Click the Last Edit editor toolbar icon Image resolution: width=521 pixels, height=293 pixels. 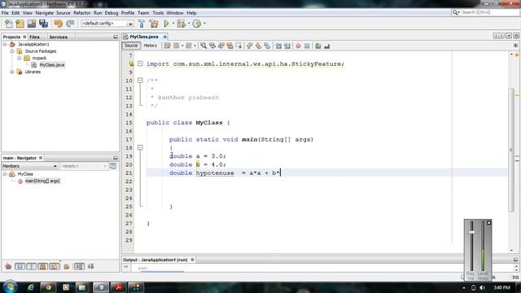167,46
